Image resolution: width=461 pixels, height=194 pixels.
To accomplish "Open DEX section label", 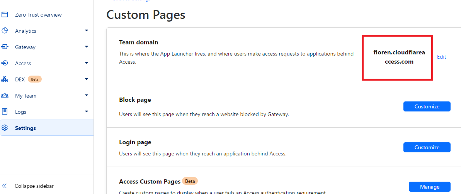I will (20, 79).
